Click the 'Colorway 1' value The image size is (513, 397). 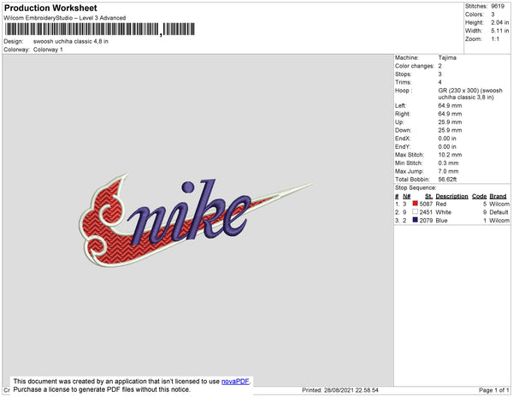pos(48,50)
